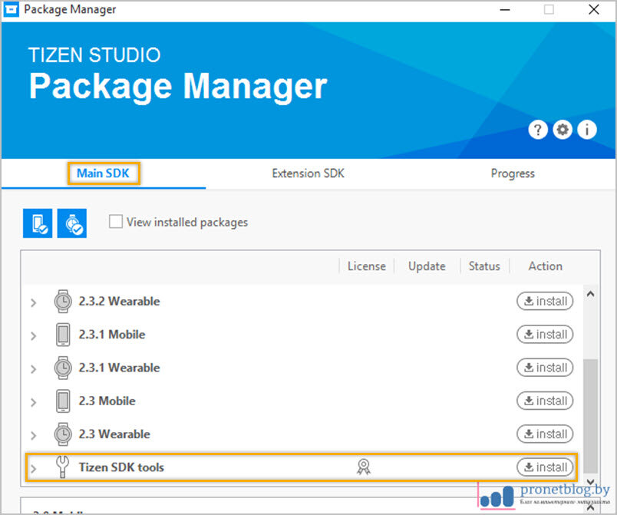The width and height of the screenshot is (617, 515).
Task: Open the Progress tab
Action: [x=513, y=173]
